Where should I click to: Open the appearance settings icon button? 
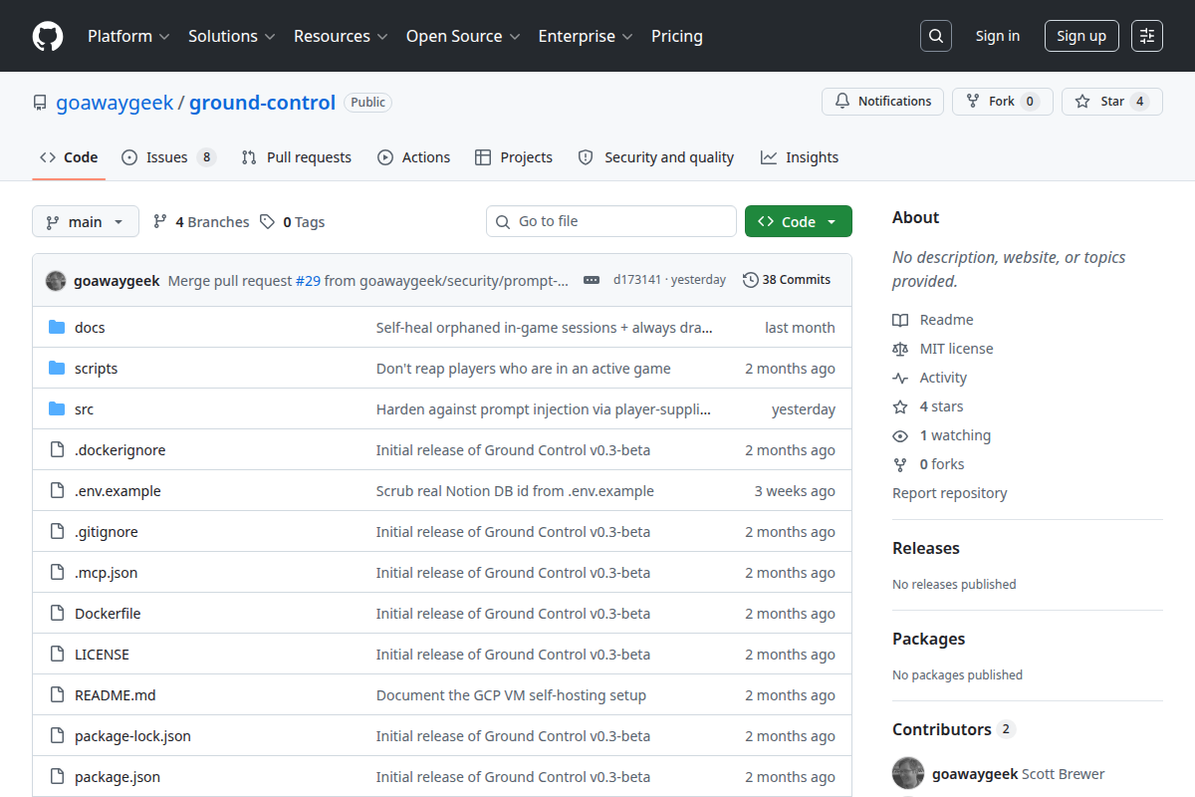click(1147, 36)
